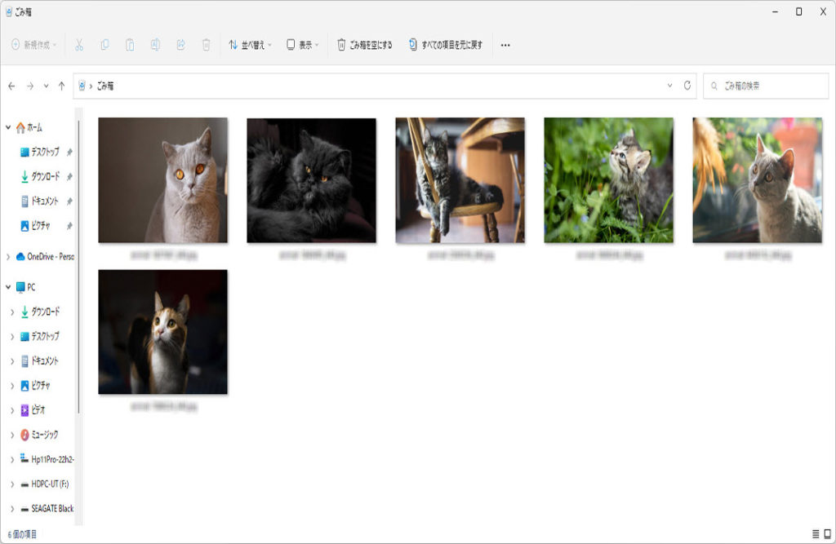Select ミュージック in the navigation pane
836x544 pixels.
click(44, 435)
